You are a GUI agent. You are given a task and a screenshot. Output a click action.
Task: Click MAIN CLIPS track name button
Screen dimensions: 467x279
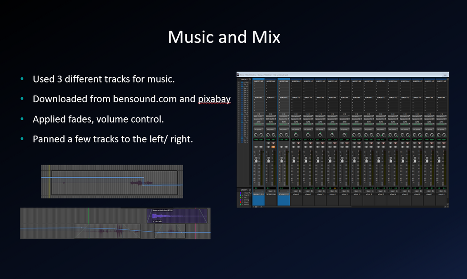coord(258,195)
